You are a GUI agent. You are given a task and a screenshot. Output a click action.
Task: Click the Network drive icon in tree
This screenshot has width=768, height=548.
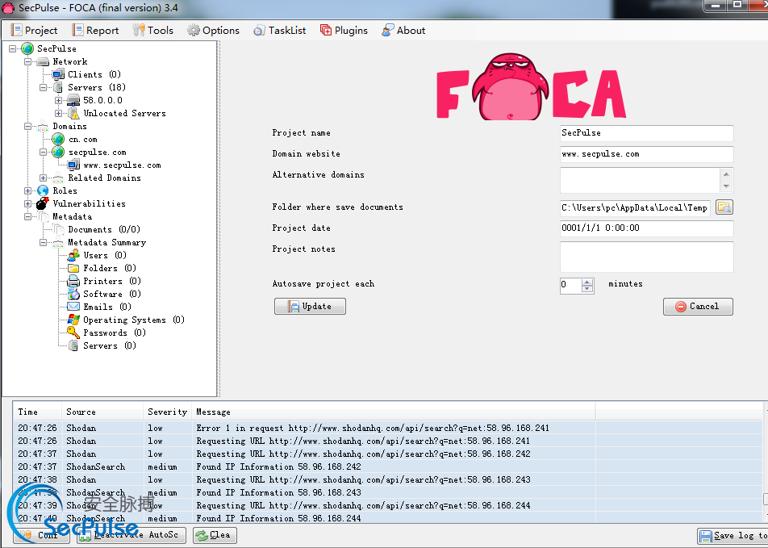(x=43, y=62)
